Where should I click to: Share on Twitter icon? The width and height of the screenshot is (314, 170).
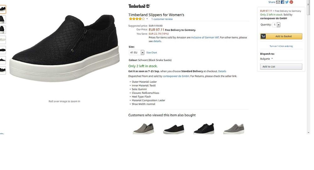click(x=287, y=2)
